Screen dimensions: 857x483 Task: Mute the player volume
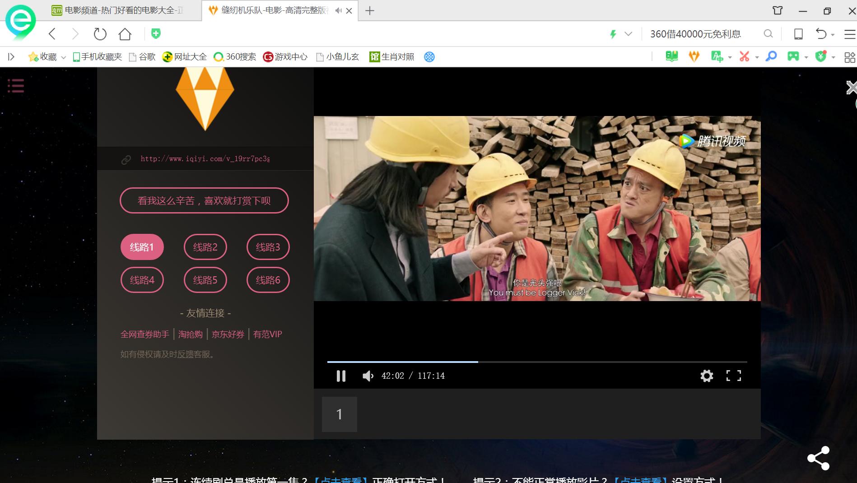(x=368, y=376)
